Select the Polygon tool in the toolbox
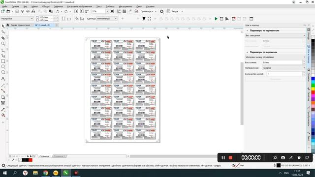The height and width of the screenshot is (177, 315). point(3,72)
